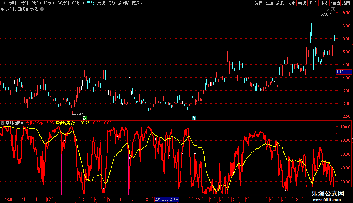This screenshot has height=203, width=353.
Task: Select the 1分钟 period
Action: [24, 3]
